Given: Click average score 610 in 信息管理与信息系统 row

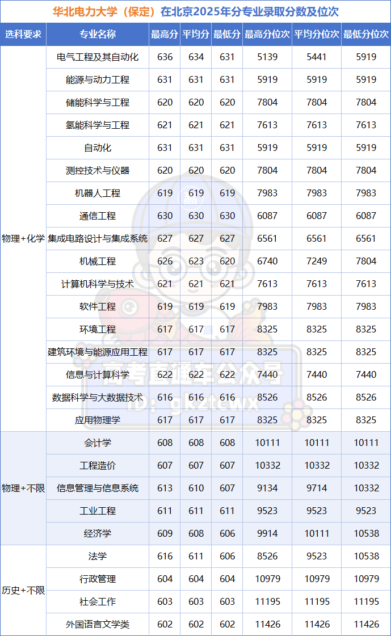Looking at the screenshot, I should 196,488.
